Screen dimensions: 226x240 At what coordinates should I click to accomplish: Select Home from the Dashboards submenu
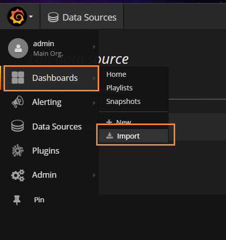[x=116, y=74]
